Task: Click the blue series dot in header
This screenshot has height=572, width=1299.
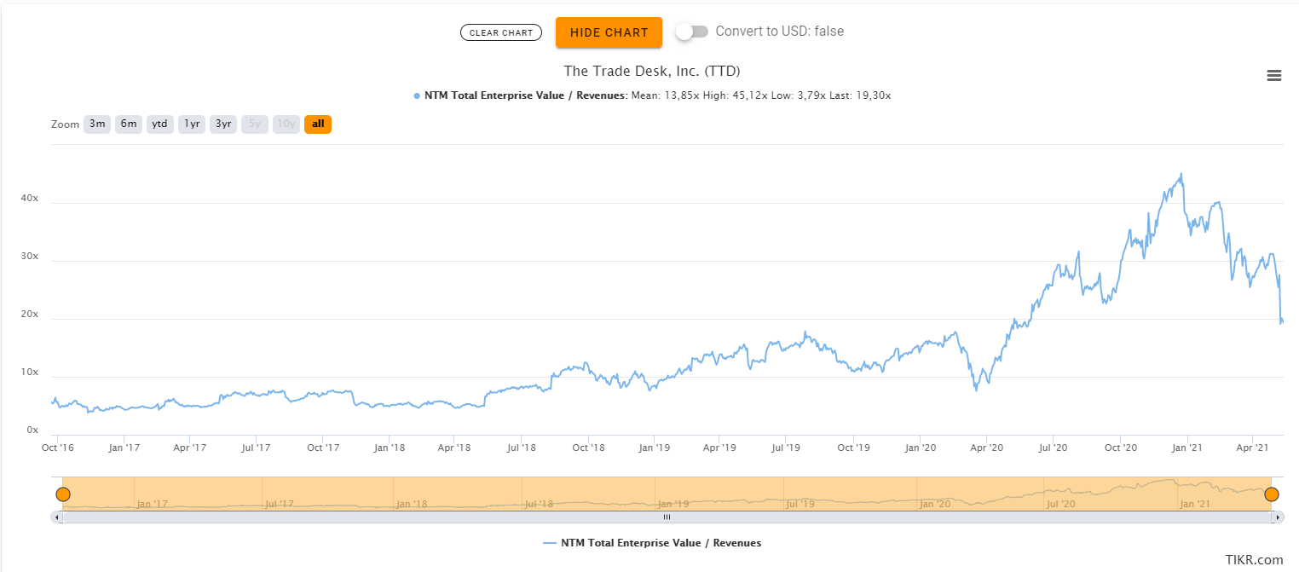Action: [x=417, y=95]
